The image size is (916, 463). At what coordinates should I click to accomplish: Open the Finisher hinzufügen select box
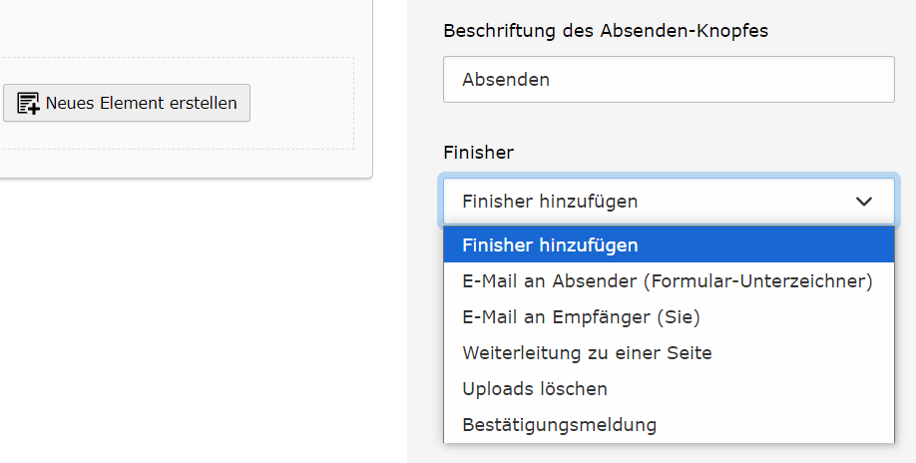[669, 202]
